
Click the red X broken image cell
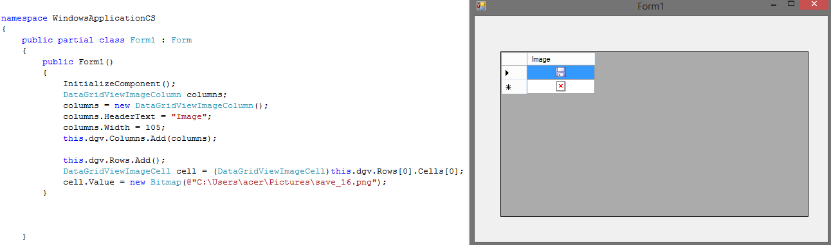pos(561,86)
